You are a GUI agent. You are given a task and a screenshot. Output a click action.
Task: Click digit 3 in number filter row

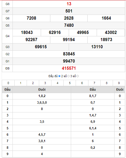point(45,83)
